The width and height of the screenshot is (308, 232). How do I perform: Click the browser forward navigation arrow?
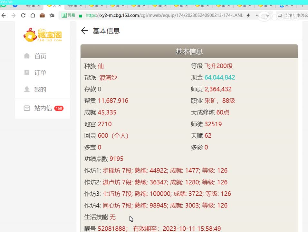tap(14, 15)
